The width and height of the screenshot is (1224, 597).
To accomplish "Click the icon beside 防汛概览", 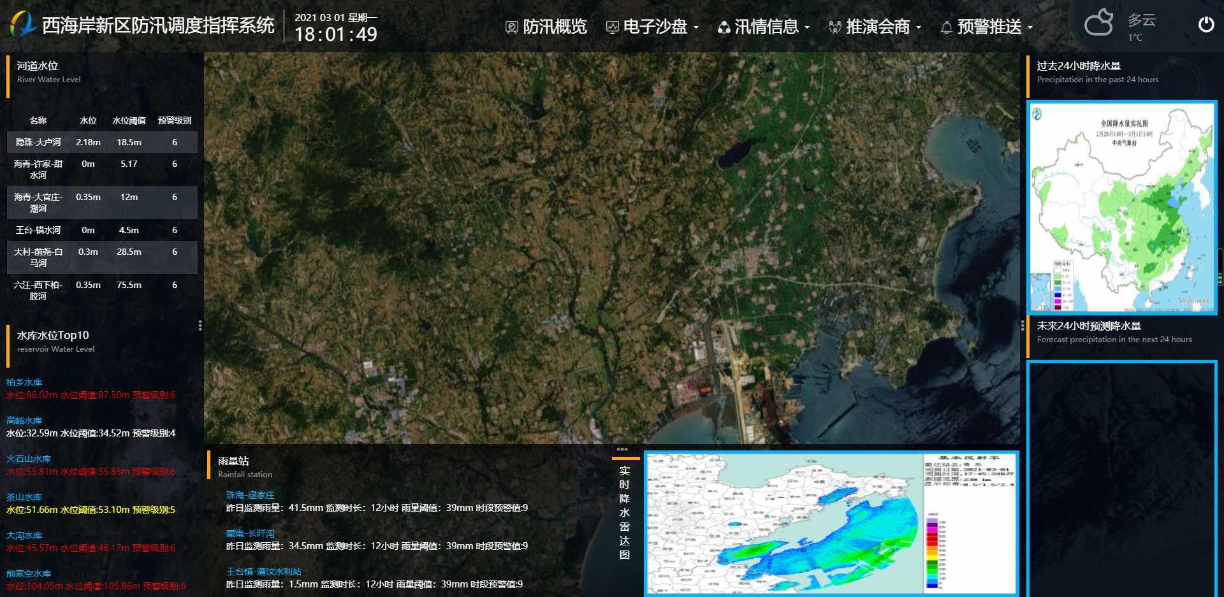I will (511, 27).
